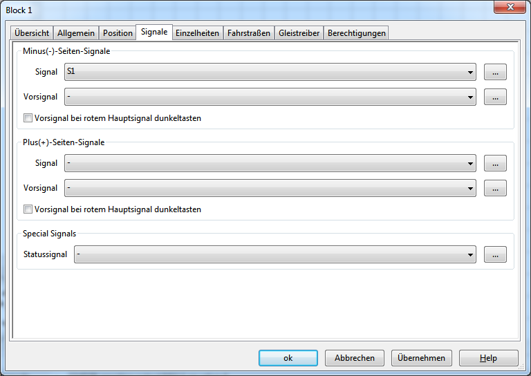Open the Plus-side Signal dropdown
Screen dimensions: 531x376
click(270, 163)
